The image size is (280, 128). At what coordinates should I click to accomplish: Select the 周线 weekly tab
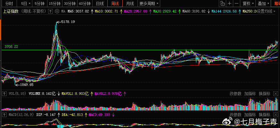pyautogui.click(x=115, y=4)
